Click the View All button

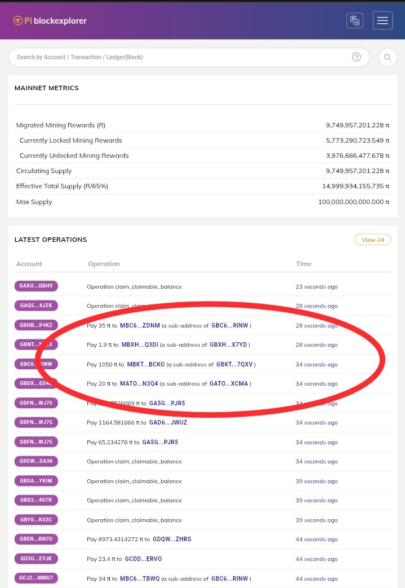point(372,240)
